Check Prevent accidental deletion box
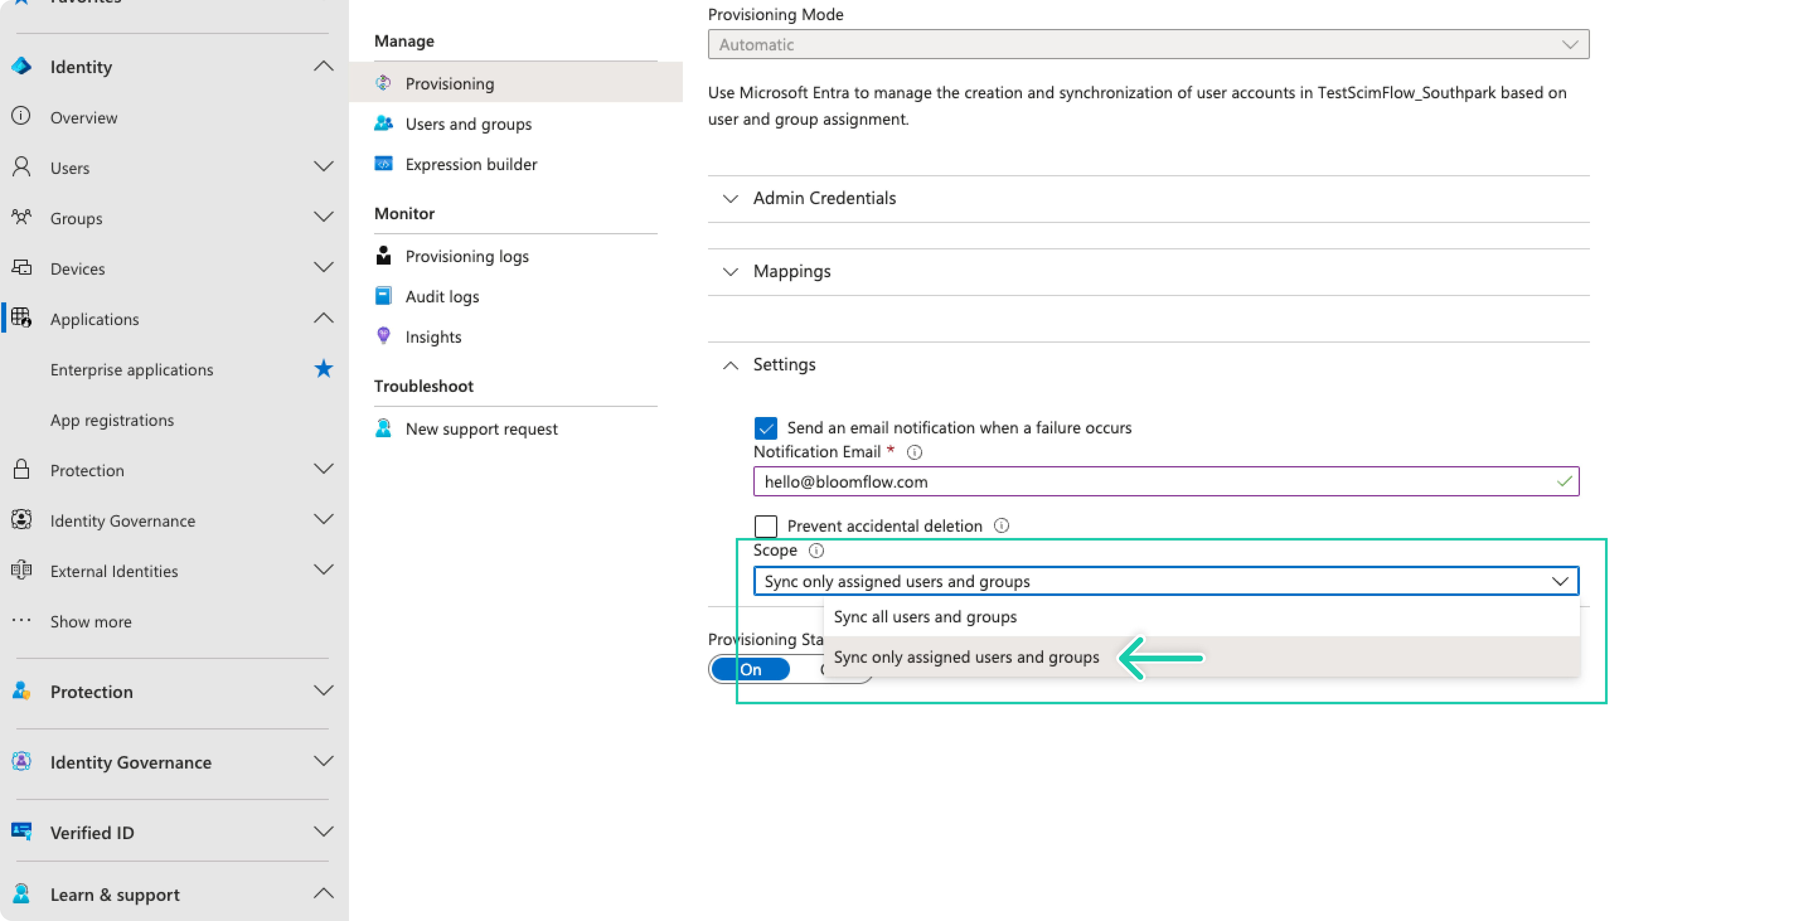Image resolution: width=1818 pixels, height=921 pixels. pos(765,526)
